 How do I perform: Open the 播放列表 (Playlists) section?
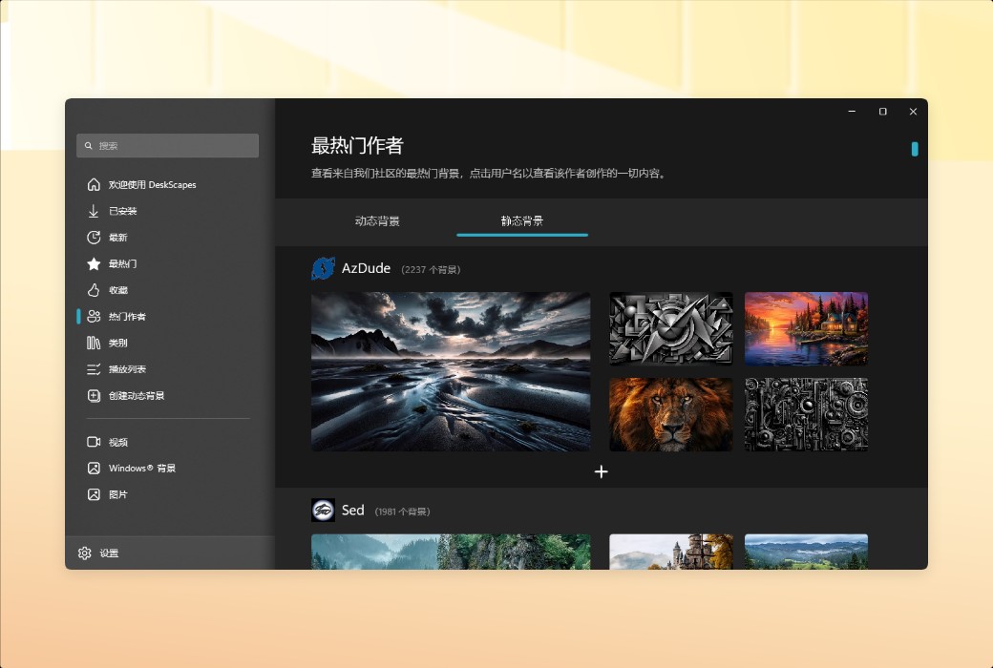[129, 369]
